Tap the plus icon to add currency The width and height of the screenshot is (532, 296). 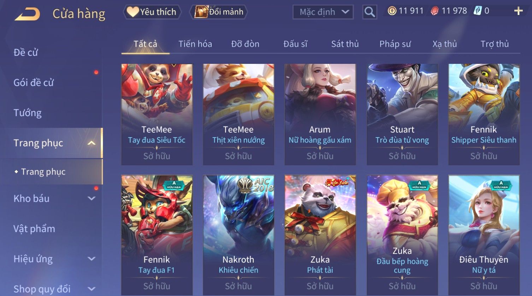coord(518,11)
